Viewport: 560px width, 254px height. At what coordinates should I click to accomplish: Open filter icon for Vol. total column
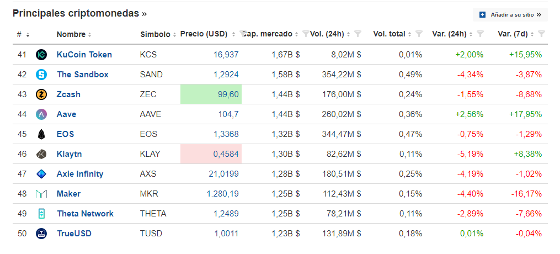[419, 34]
